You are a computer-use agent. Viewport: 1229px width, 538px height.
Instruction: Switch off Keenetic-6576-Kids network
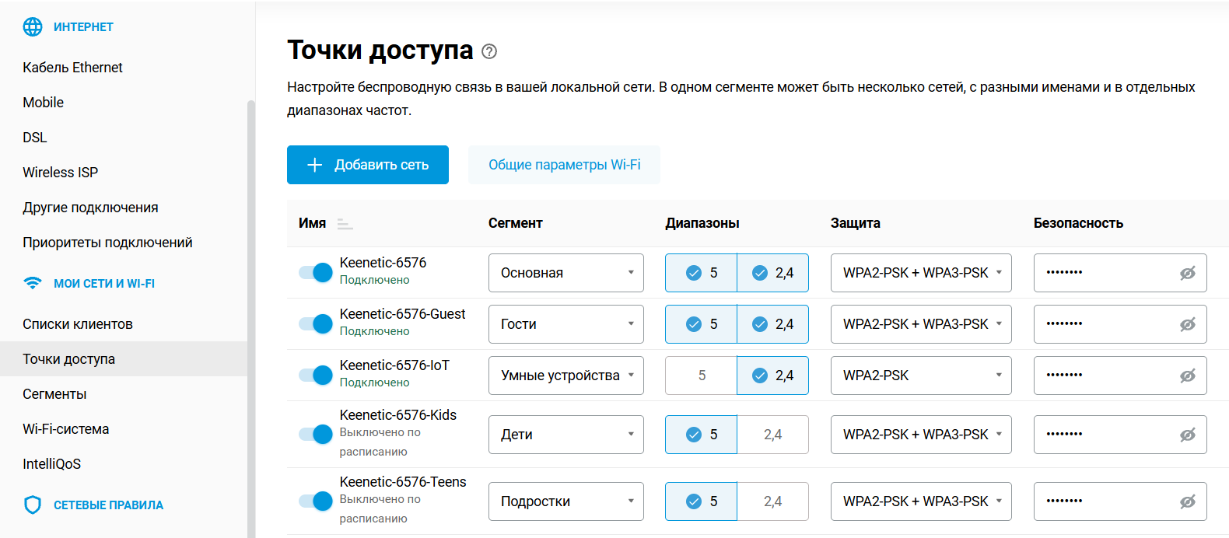316,434
